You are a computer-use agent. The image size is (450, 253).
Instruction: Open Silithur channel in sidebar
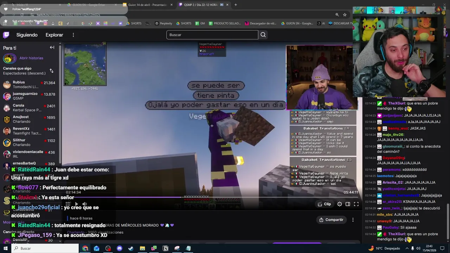(30, 142)
